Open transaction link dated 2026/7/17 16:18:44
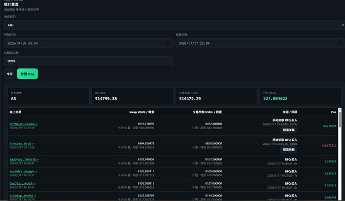 (22, 184)
